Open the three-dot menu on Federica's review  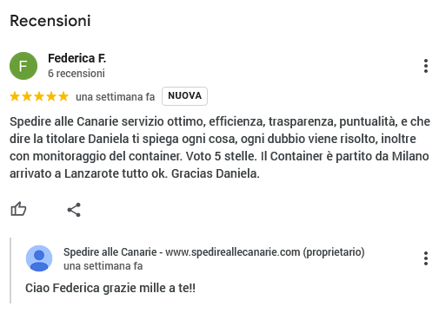[x=426, y=66]
